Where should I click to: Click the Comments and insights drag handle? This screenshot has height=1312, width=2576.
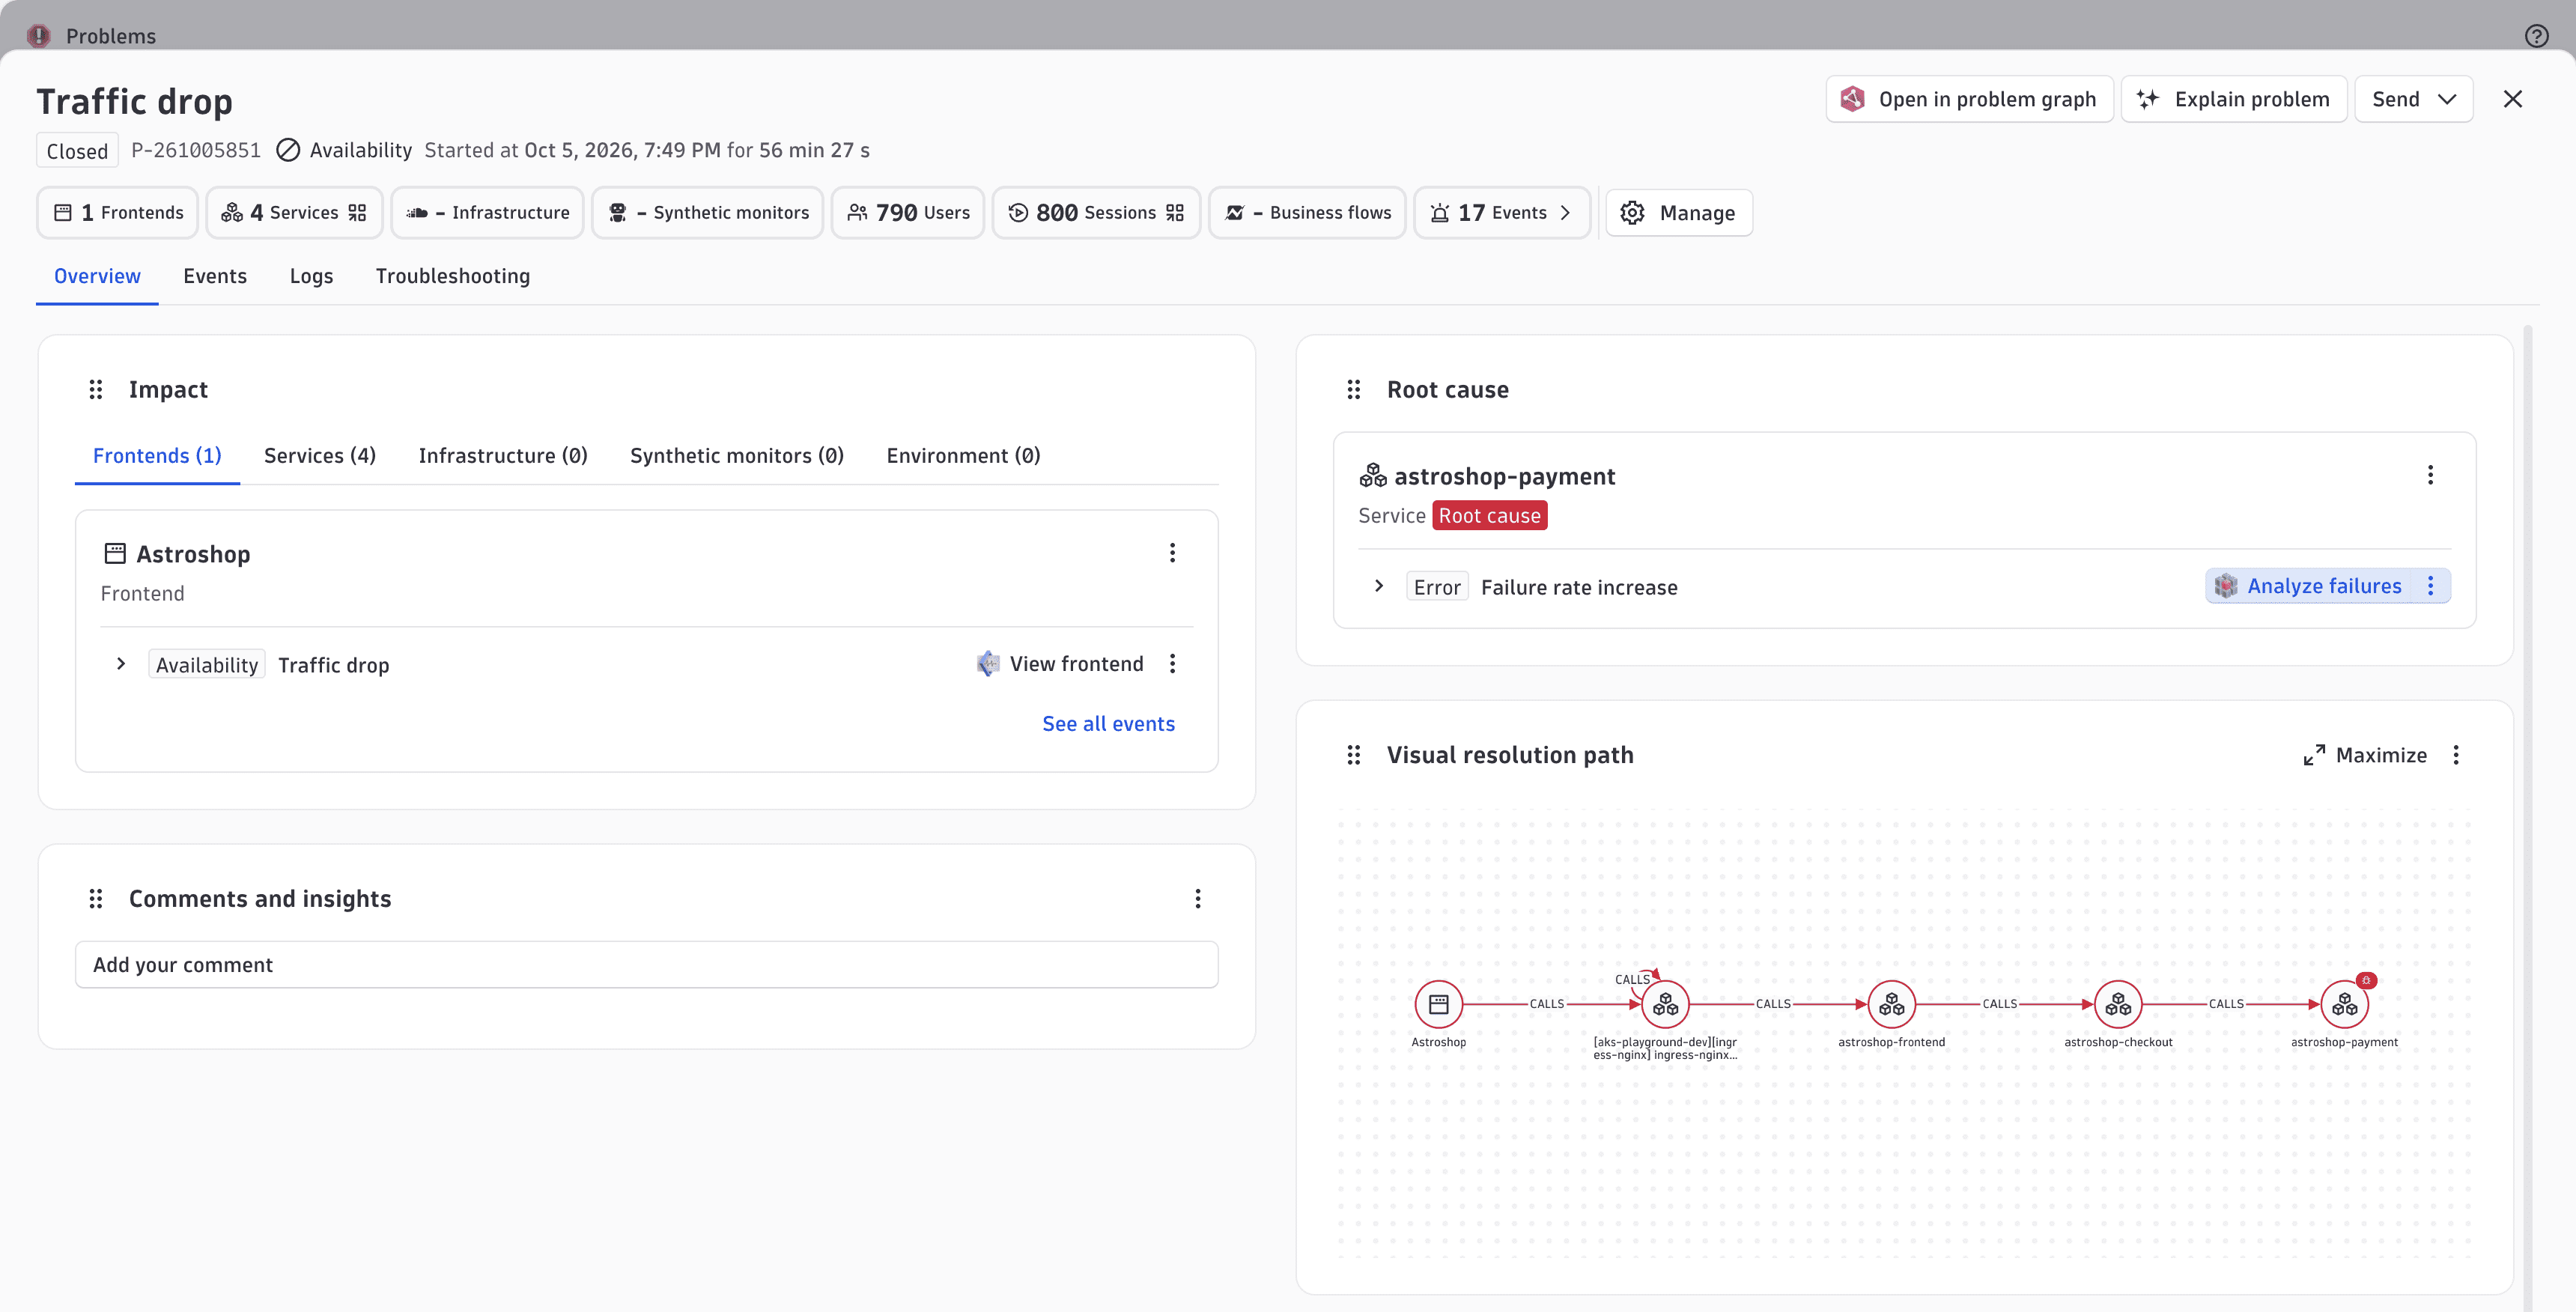tap(96, 899)
